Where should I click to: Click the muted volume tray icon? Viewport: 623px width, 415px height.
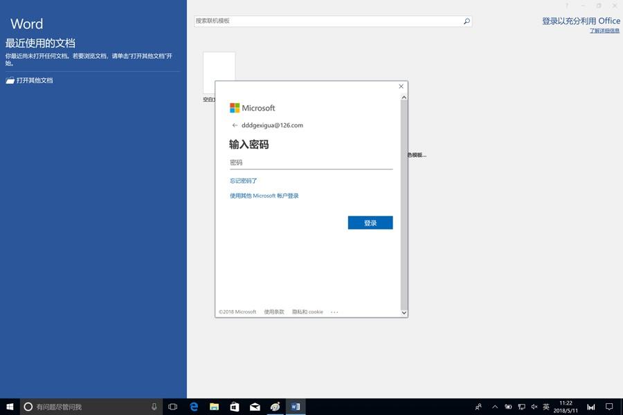coord(534,407)
